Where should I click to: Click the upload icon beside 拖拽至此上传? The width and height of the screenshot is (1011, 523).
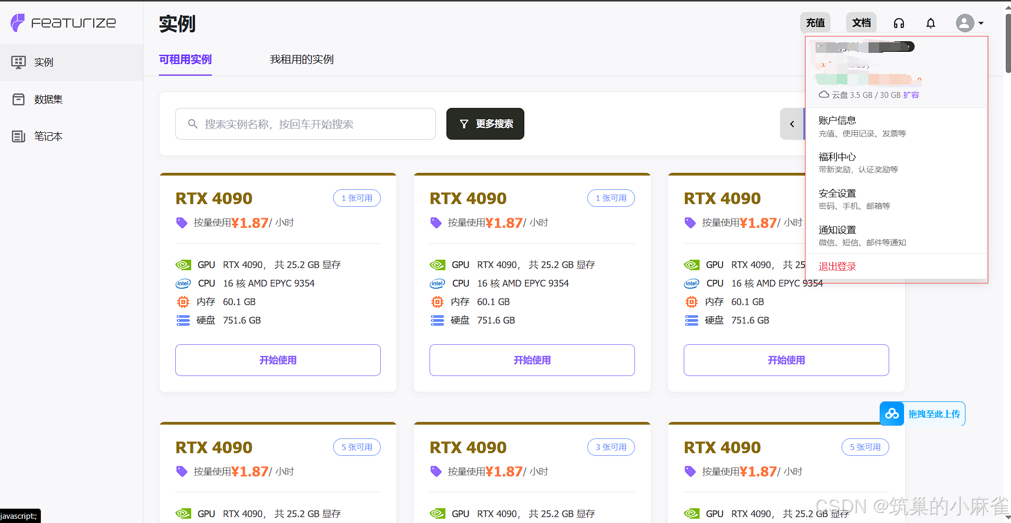click(x=892, y=414)
